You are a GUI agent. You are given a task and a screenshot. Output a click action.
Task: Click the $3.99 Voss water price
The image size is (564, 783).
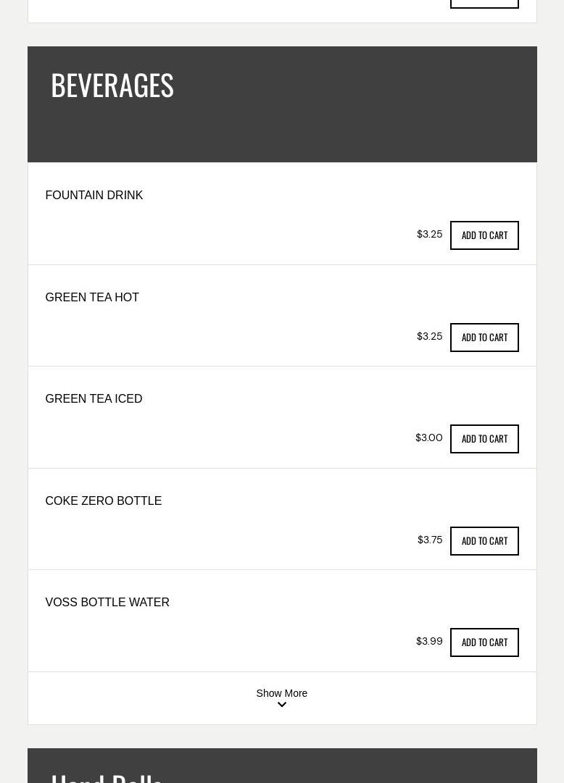(x=429, y=642)
